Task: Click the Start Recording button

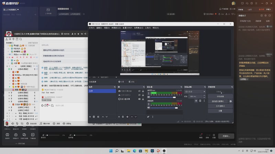Action: 220,97
